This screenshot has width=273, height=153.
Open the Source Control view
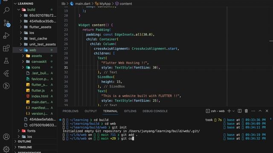[x=6, y=23]
